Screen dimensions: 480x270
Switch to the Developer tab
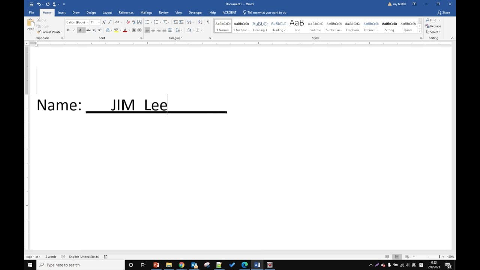195,12
